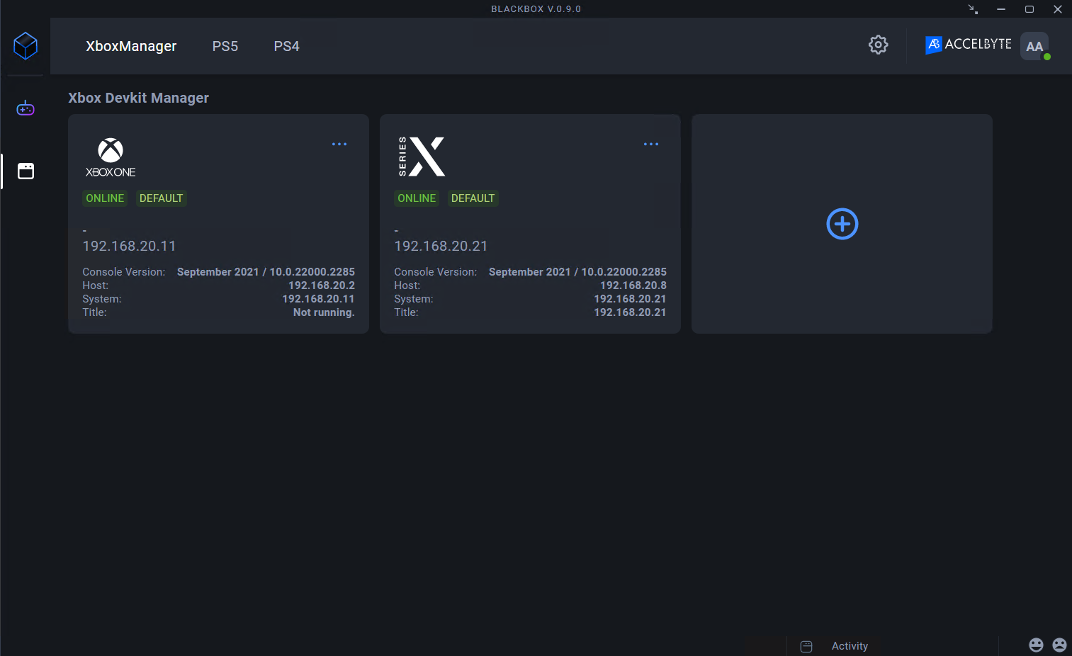Close the BlackBox window

(x=1058, y=9)
